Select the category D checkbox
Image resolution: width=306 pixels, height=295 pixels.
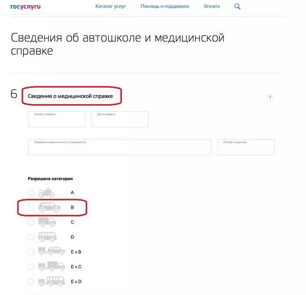(31, 237)
